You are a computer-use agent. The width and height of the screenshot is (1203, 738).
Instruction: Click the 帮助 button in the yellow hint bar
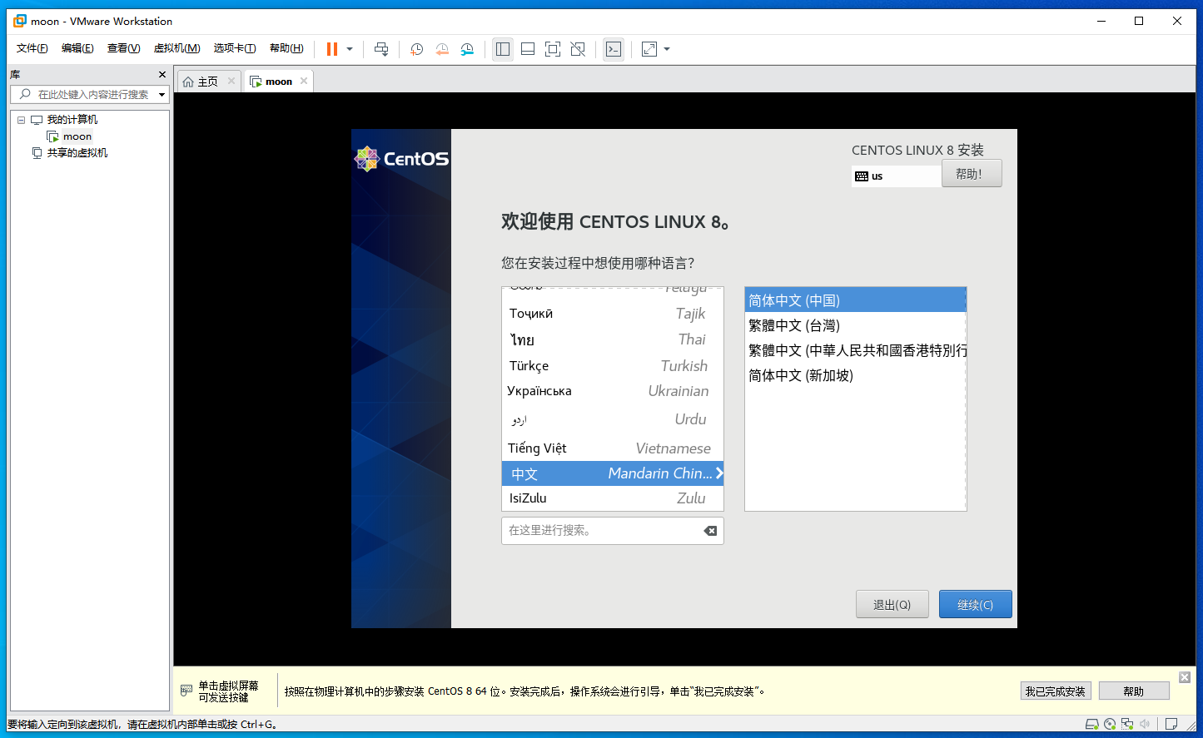(x=1134, y=691)
